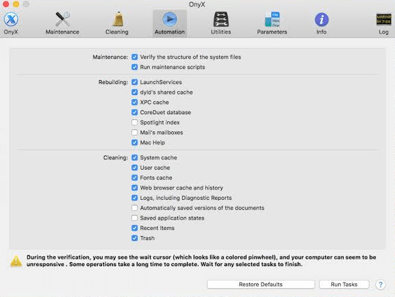Open the Utilities wrenches icon
This screenshot has height=297, width=395.
pyautogui.click(x=221, y=19)
